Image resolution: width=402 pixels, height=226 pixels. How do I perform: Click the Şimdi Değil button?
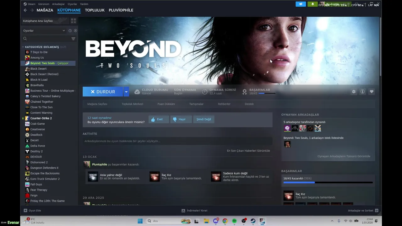pyautogui.click(x=204, y=119)
